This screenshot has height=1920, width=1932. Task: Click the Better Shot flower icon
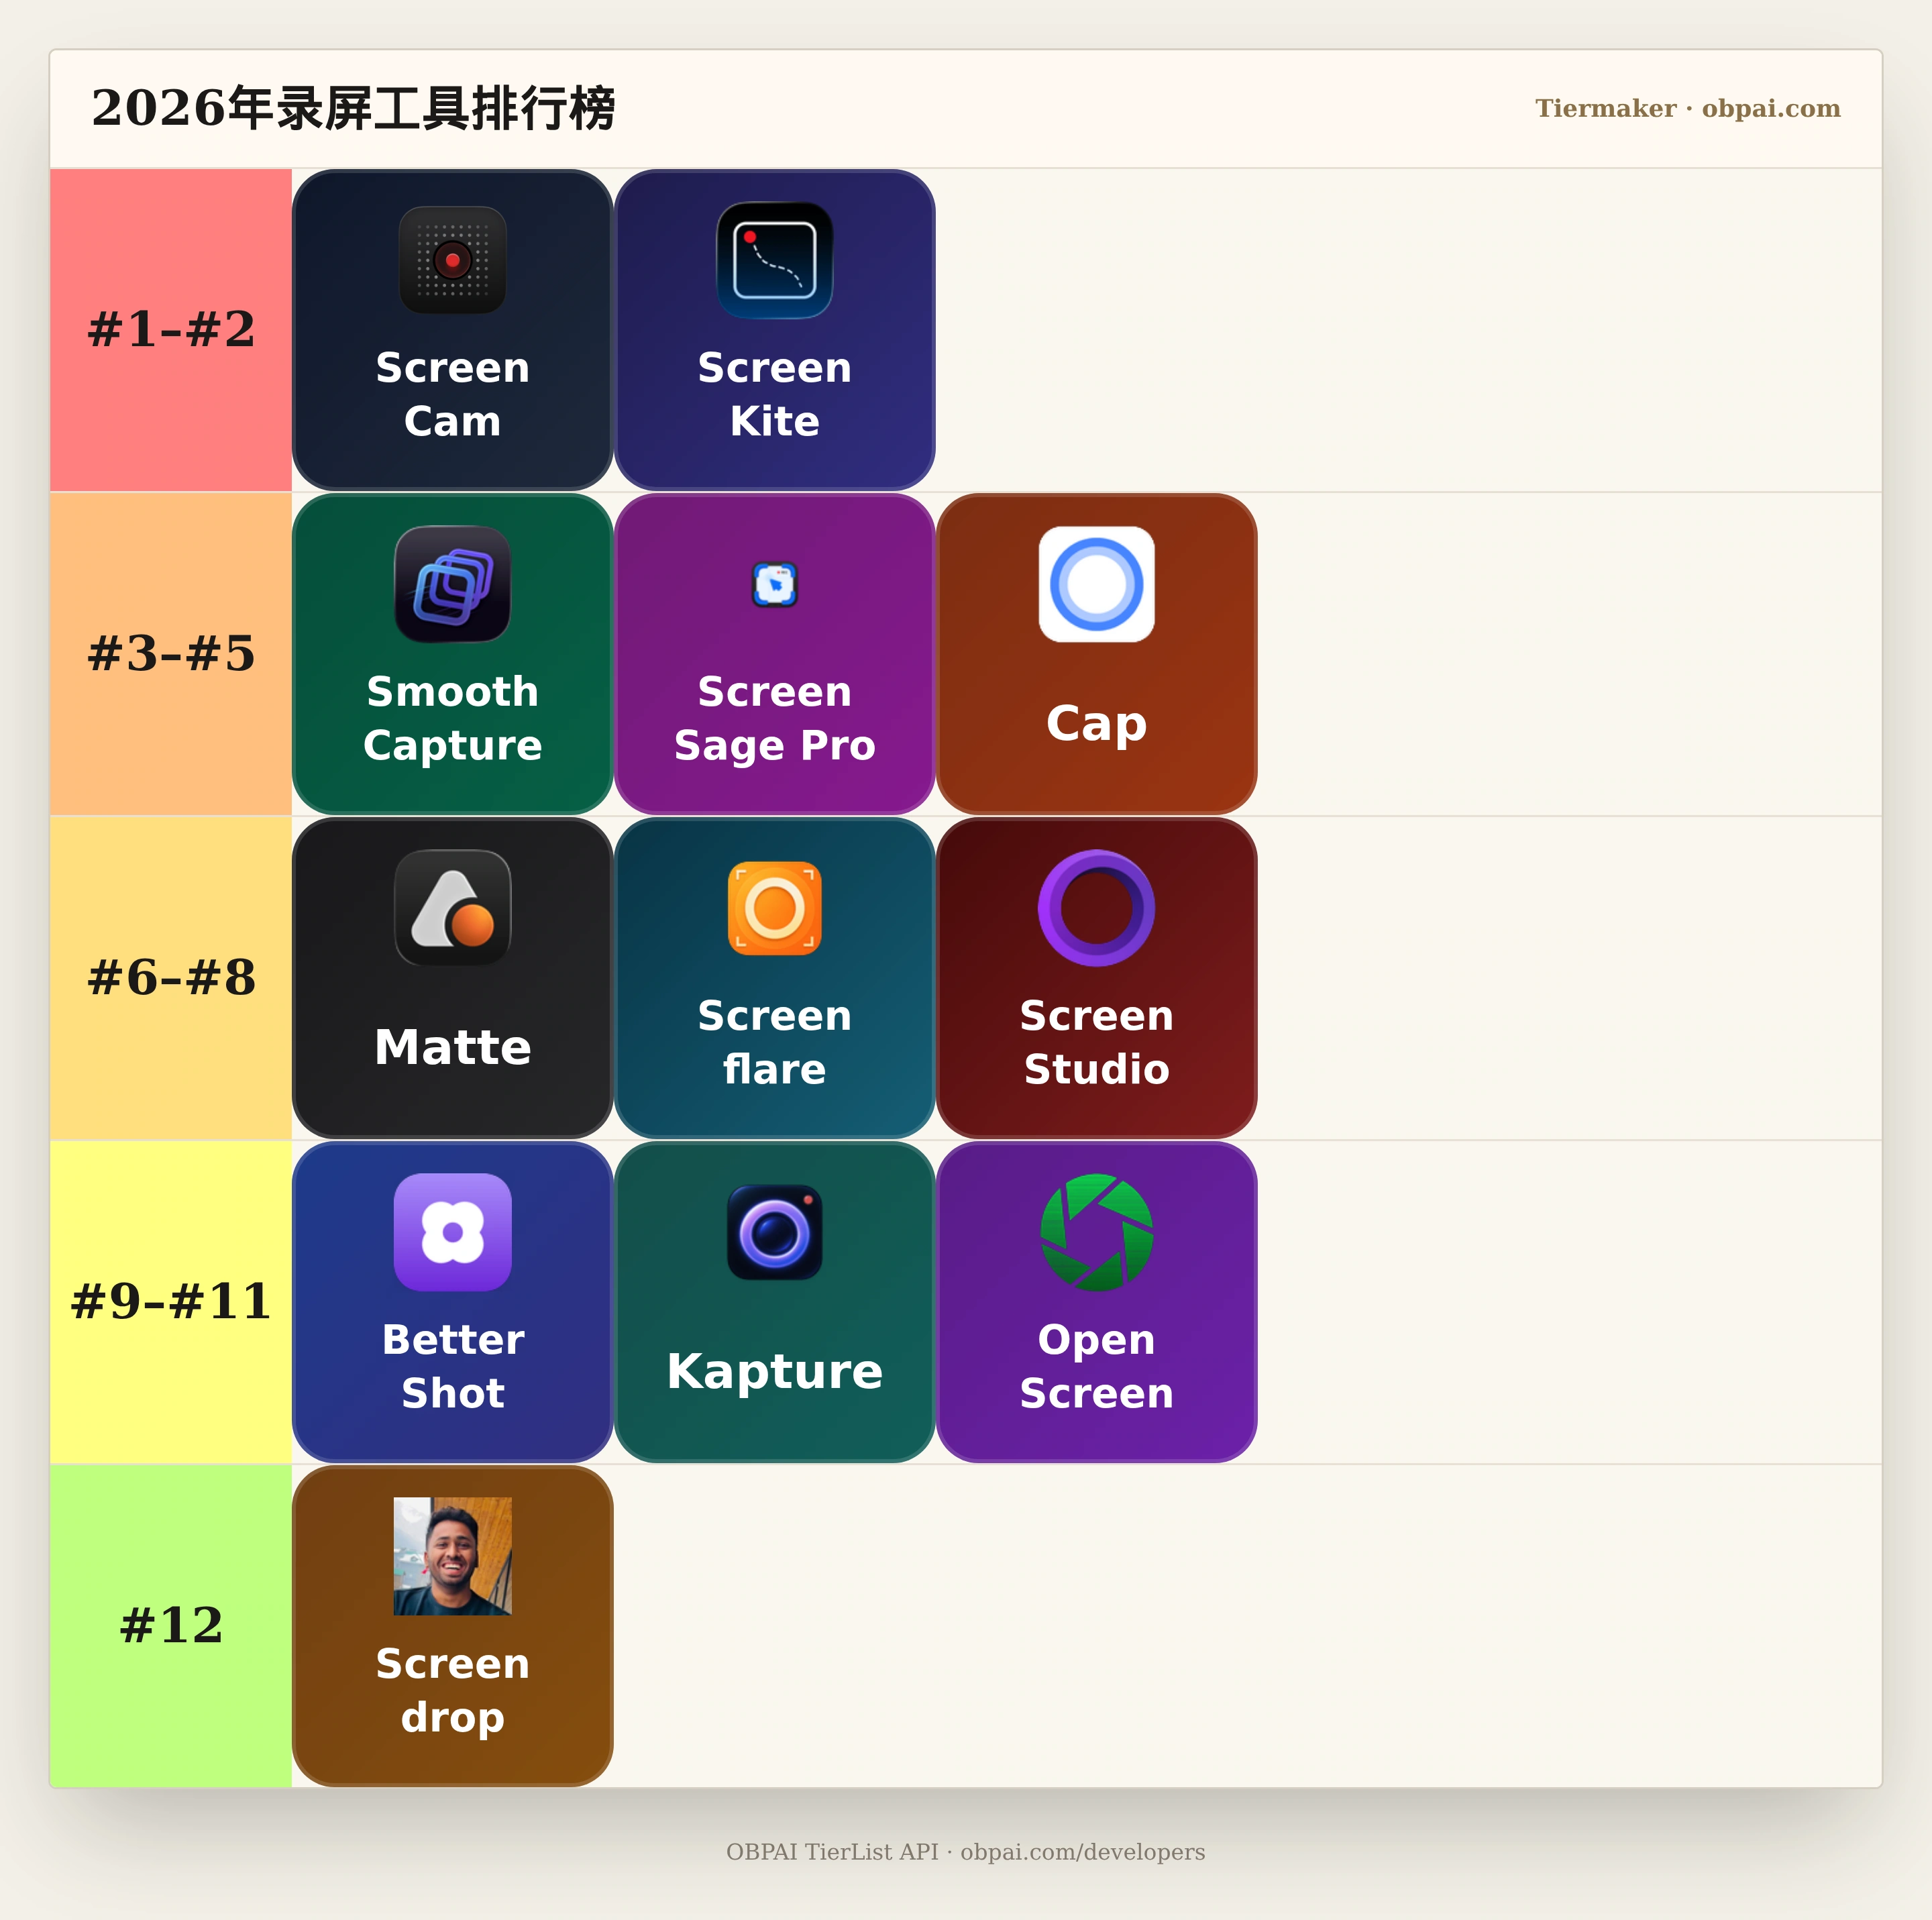452,1232
